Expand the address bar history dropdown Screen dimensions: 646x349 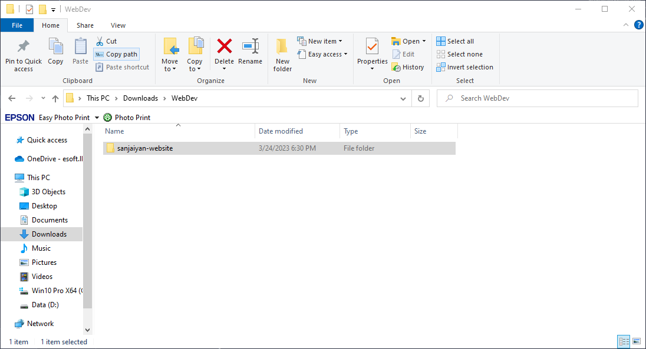point(403,98)
